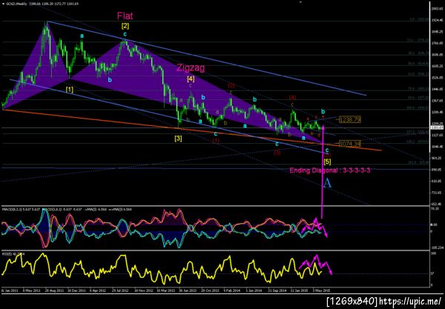Click the yellow [1] wave label
The width and height of the screenshot is (445, 309).
tap(69, 90)
